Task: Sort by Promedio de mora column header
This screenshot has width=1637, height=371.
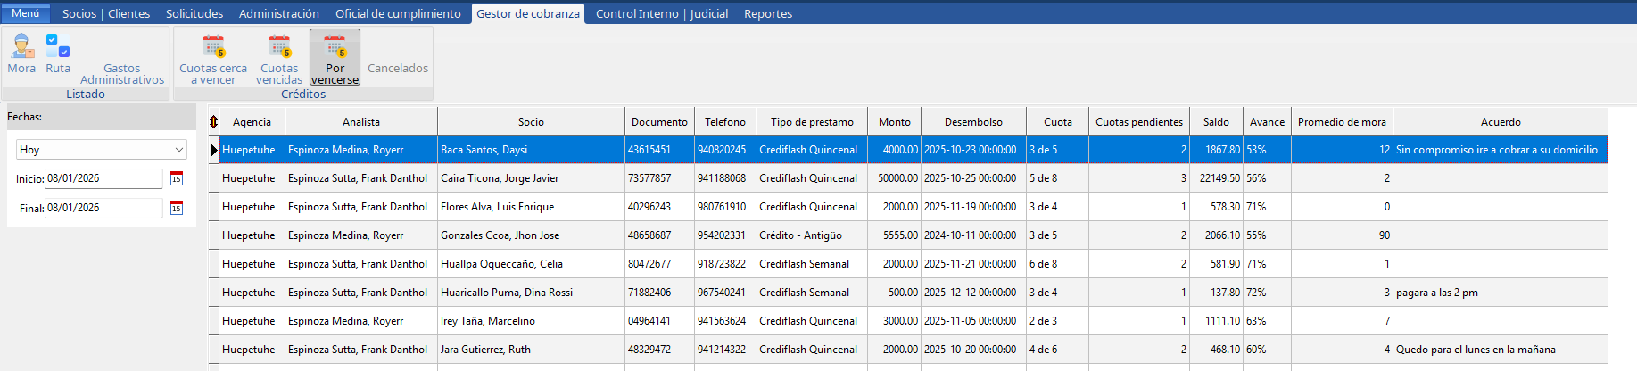Action: pyautogui.click(x=1341, y=122)
